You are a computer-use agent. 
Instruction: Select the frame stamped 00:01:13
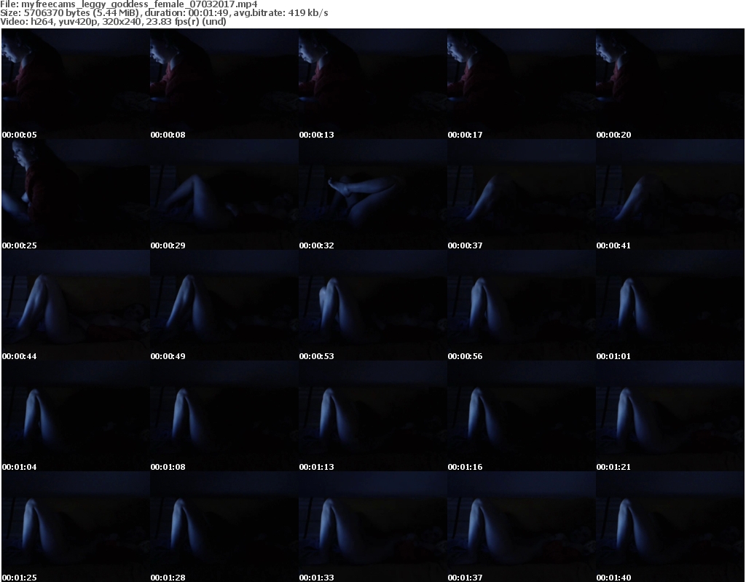coord(372,416)
